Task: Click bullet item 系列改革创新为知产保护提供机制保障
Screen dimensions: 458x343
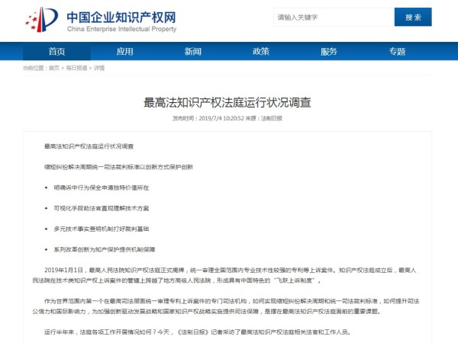Action: click(104, 248)
